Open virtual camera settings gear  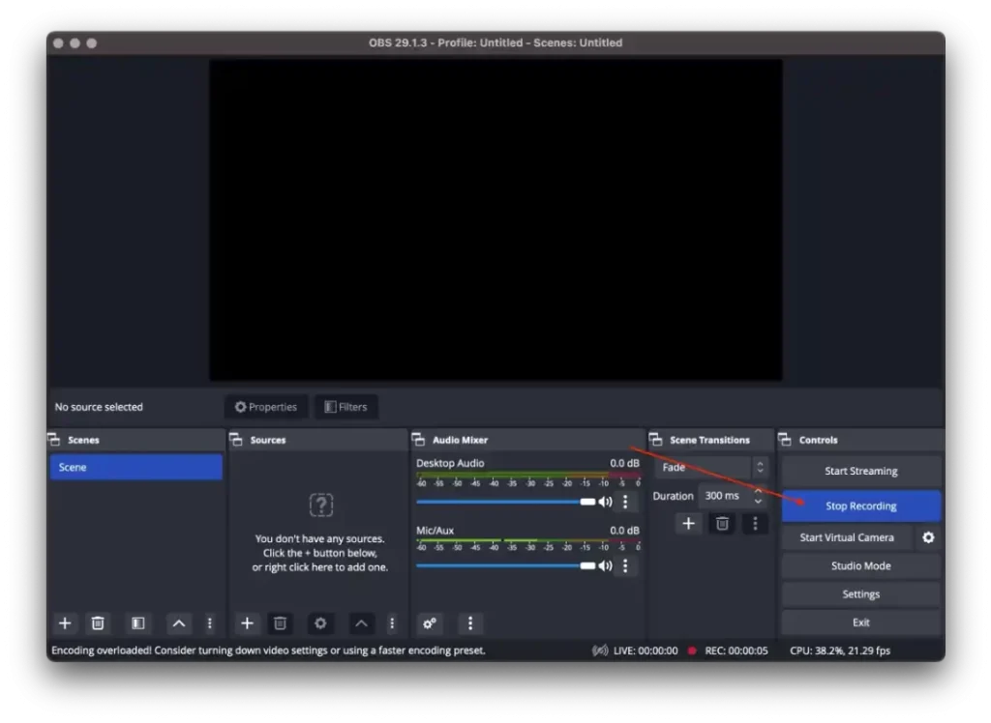click(x=928, y=538)
